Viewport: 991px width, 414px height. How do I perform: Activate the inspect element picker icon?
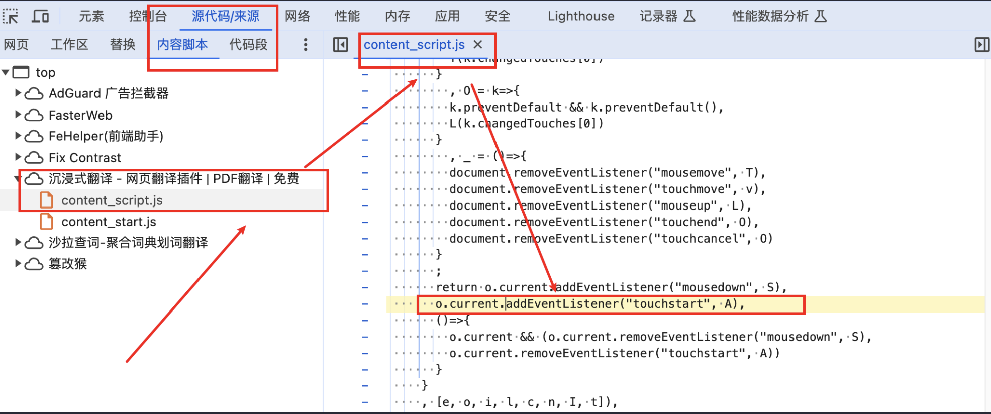coord(10,16)
